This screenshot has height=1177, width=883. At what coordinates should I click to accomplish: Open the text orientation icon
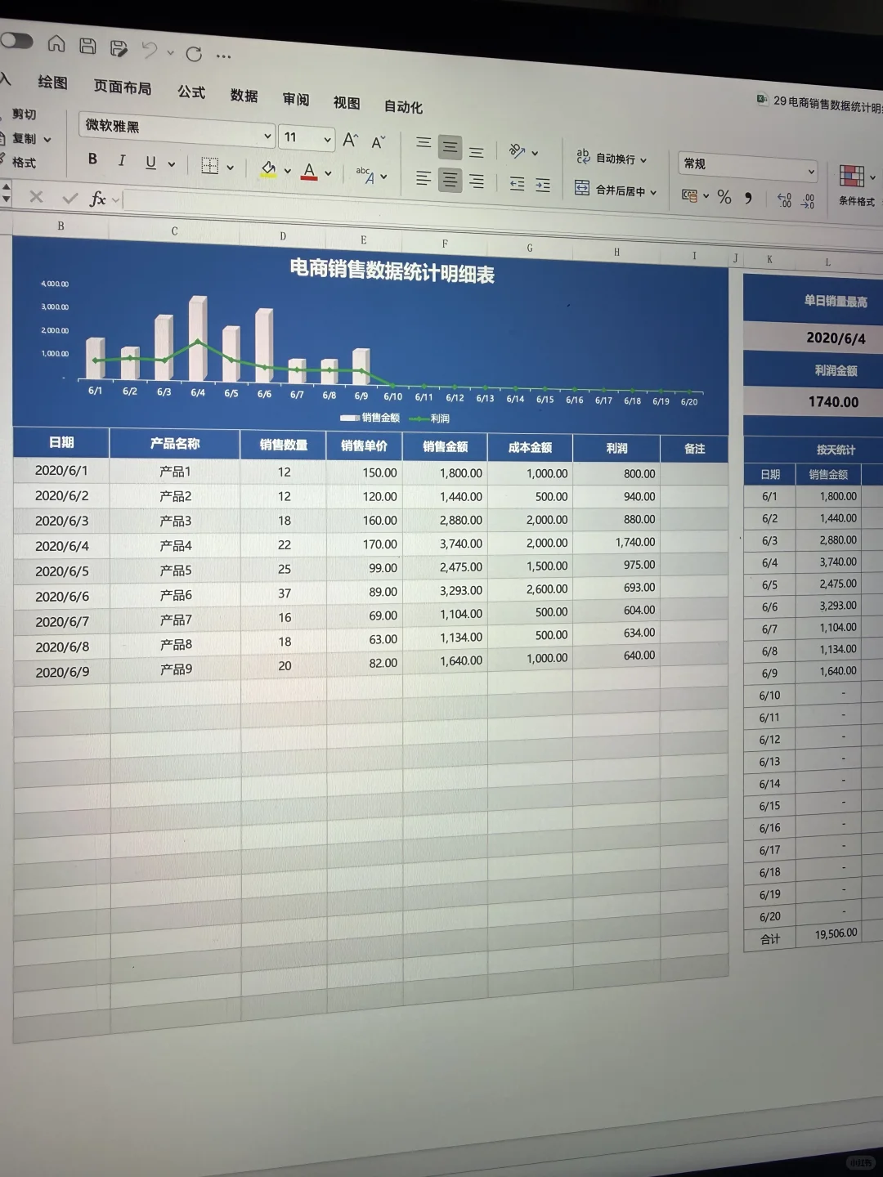pos(517,150)
